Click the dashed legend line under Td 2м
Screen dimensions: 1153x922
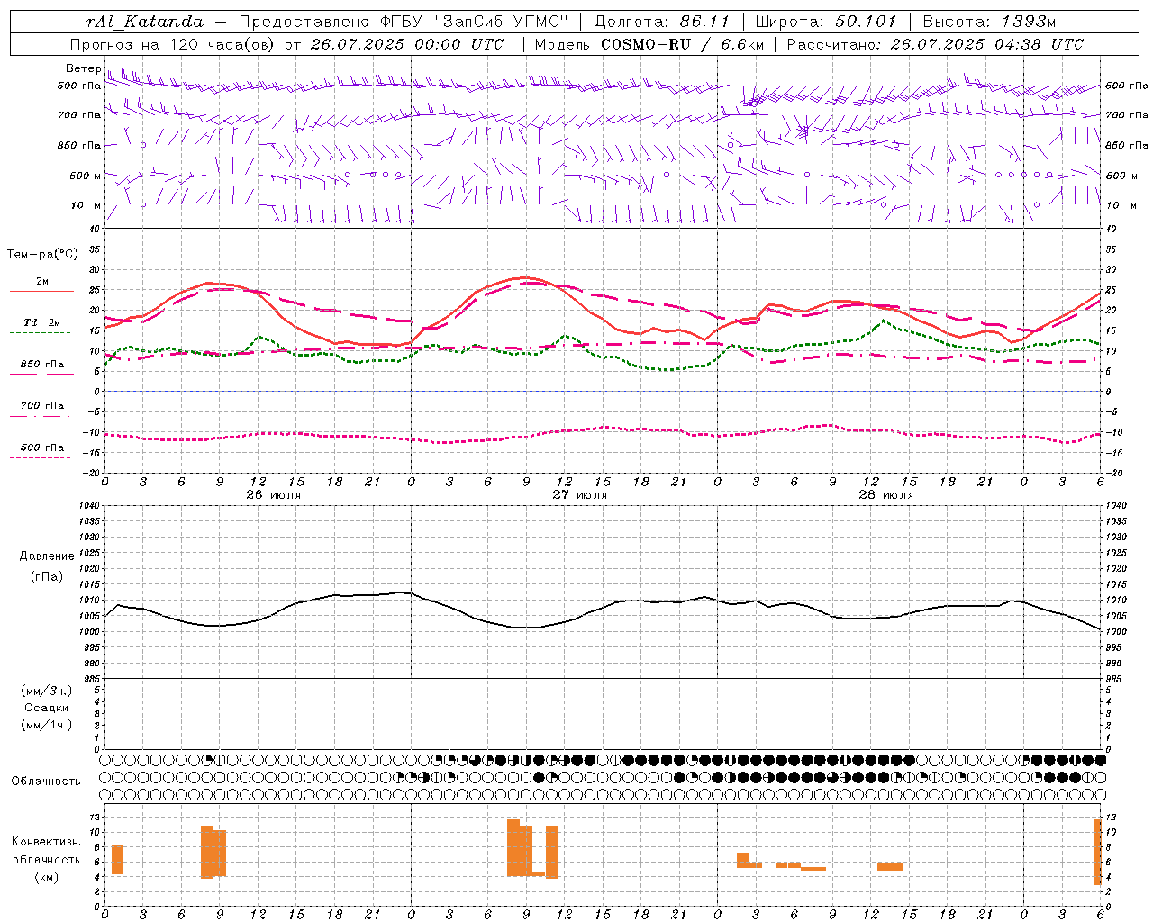[41, 333]
